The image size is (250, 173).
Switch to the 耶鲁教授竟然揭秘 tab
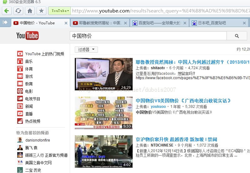click(100, 23)
